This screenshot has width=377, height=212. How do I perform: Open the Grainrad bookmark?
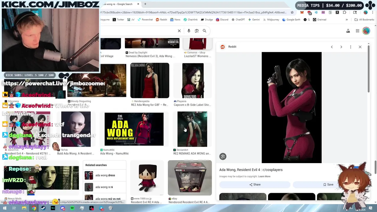320,20
